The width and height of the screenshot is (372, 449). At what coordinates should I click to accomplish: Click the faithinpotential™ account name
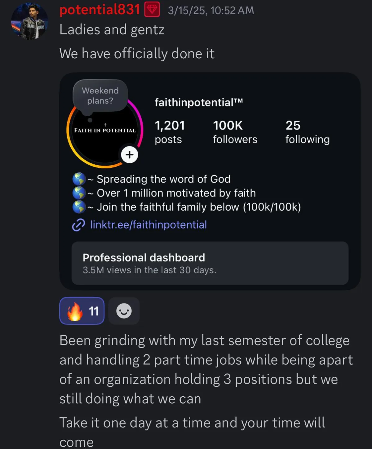(x=199, y=102)
